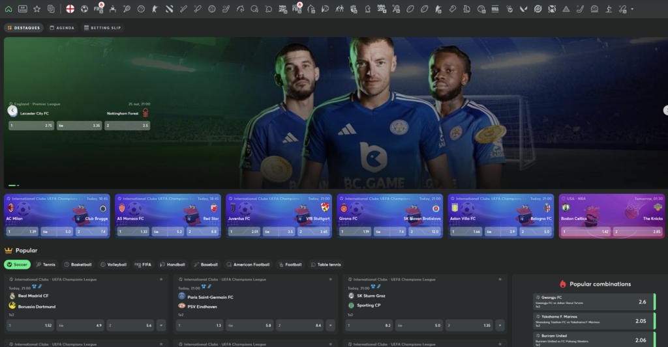Select the Valorant icon
Image resolution: width=668 pixels, height=347 pixels.
coord(524,9)
